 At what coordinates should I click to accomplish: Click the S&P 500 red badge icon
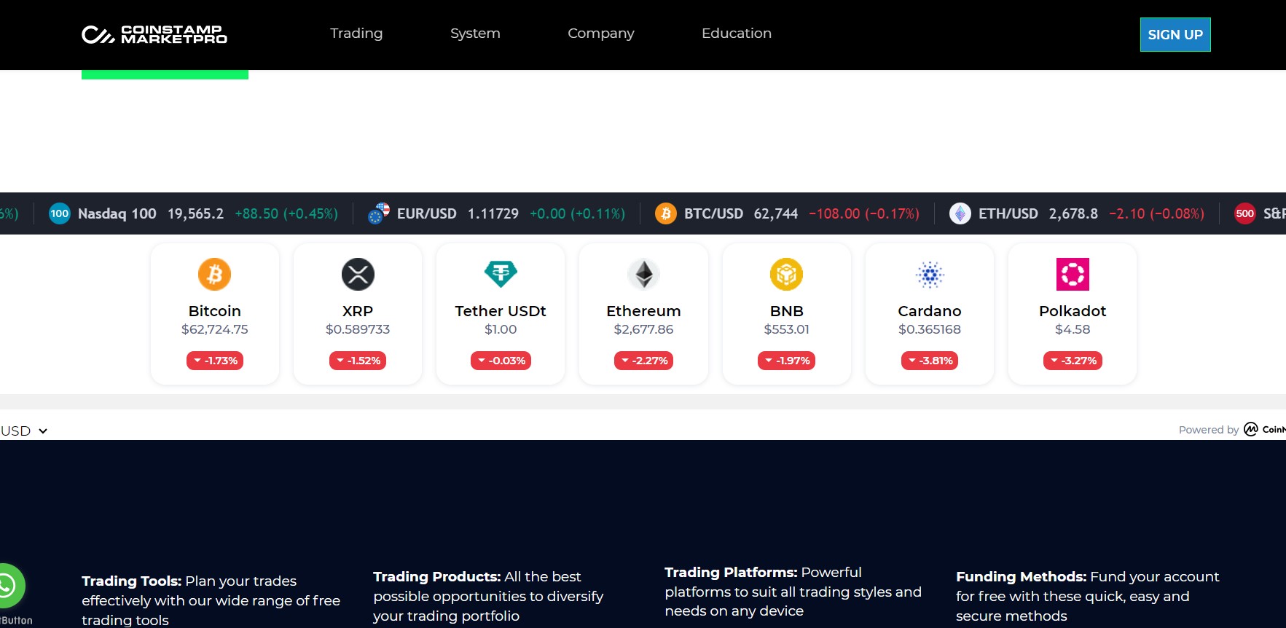pyautogui.click(x=1245, y=213)
